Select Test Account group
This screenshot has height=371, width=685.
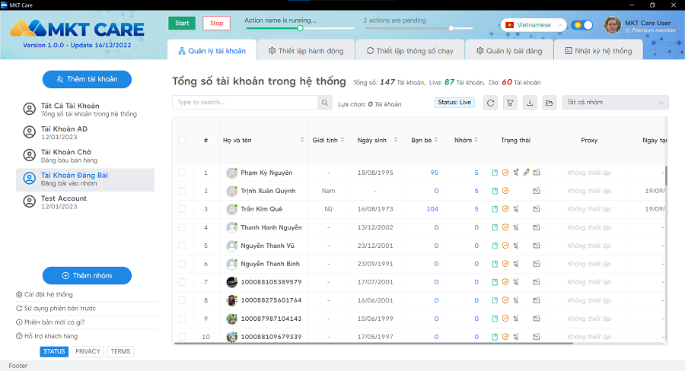[85, 202]
